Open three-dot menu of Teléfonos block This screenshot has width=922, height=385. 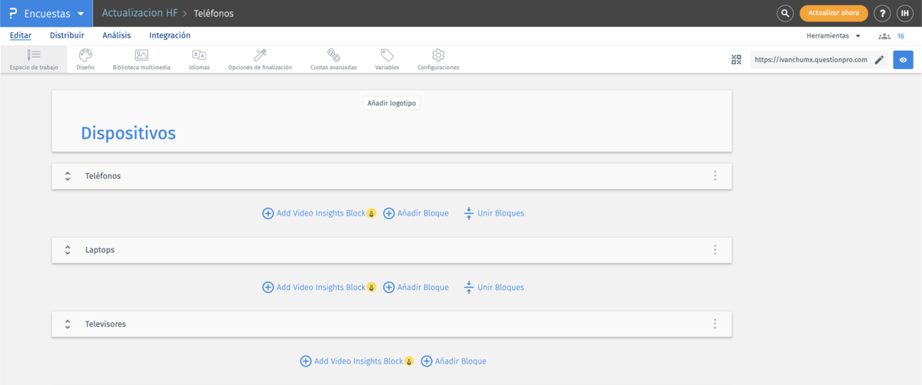[x=715, y=176]
